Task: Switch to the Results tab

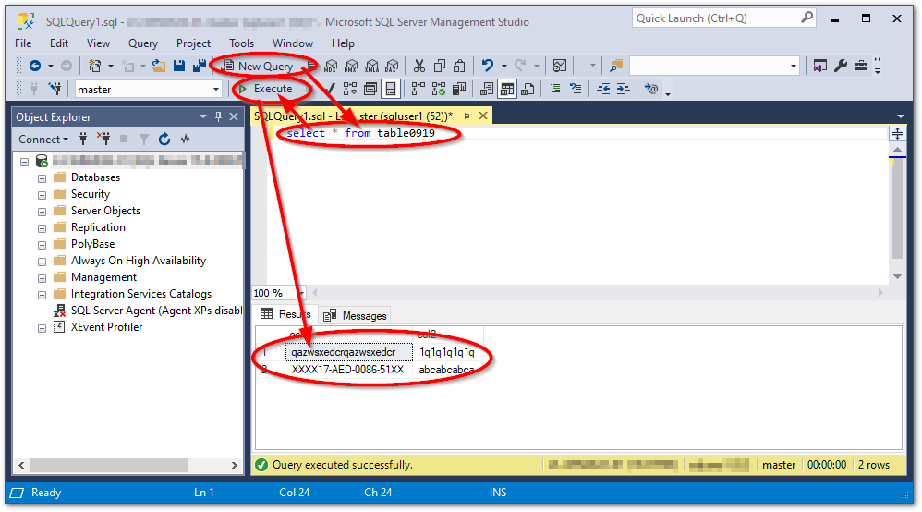Action: point(285,314)
